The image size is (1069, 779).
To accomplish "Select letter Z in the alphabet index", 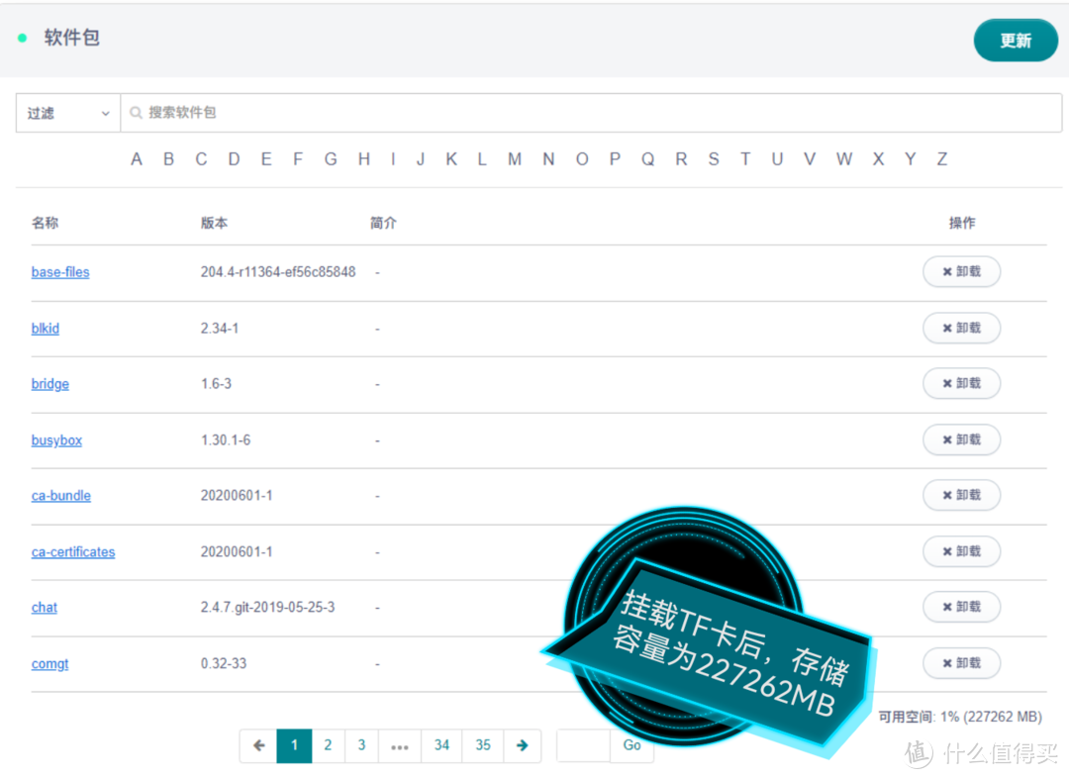I will 941,158.
